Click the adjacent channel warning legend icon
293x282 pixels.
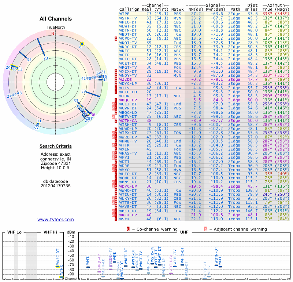[205, 229]
